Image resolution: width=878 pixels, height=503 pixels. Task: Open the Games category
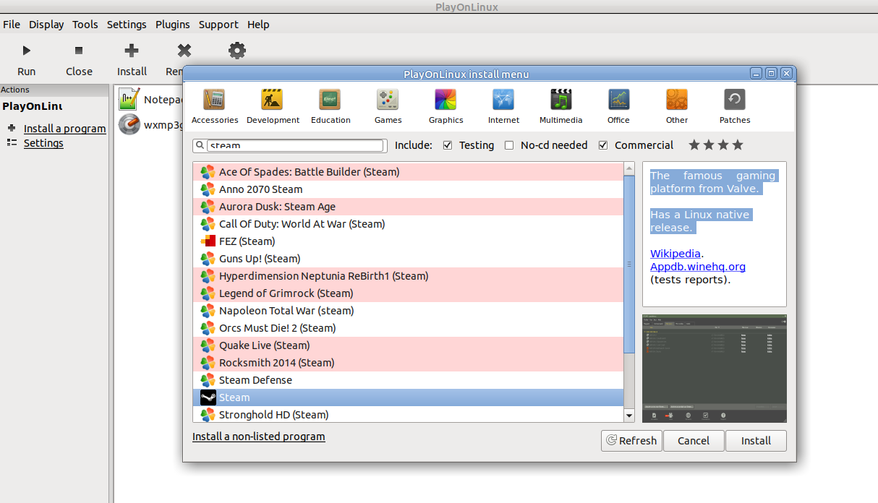pos(388,106)
